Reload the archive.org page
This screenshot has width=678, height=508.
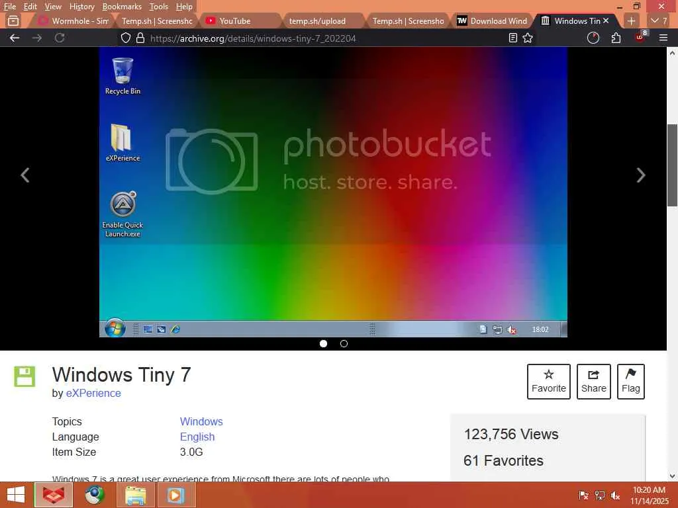(60, 38)
